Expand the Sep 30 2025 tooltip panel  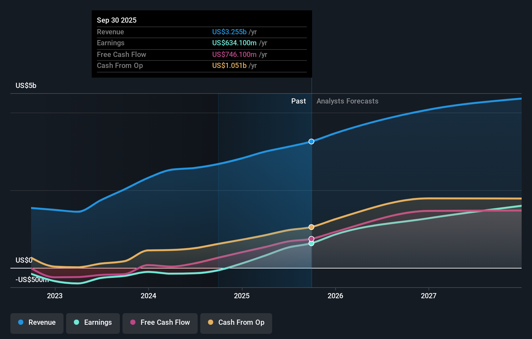(202, 44)
